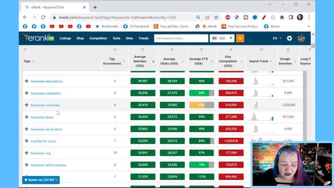Image resolution: width=334 pixels, height=188 pixels.
Task: Open Etsy articles bookmark
Action: click(172, 27)
